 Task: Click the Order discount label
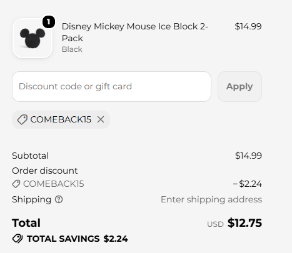point(45,171)
